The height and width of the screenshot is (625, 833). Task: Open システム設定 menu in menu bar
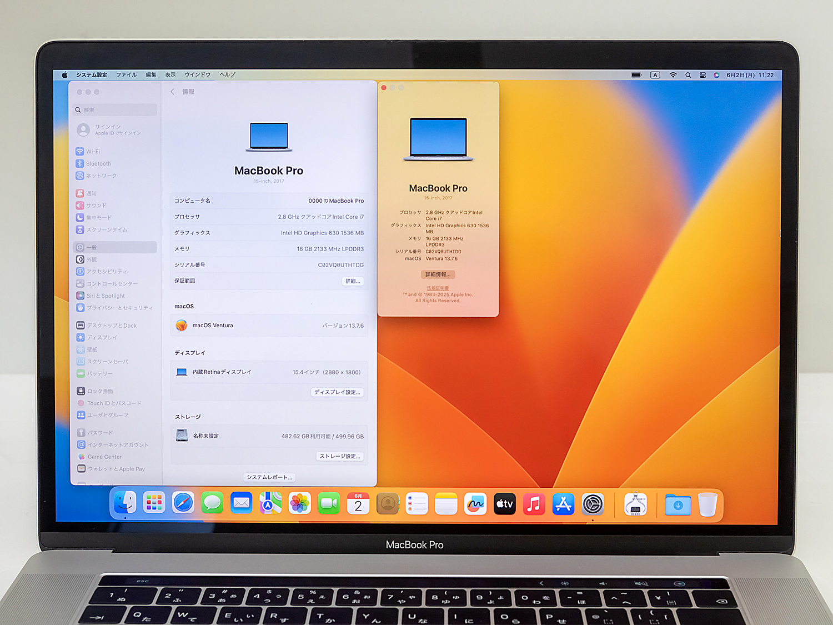click(92, 74)
